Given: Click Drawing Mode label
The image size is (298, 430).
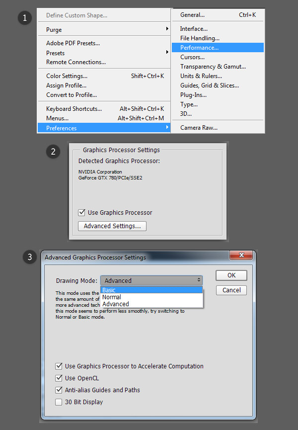Looking at the screenshot, I should pos(76,280).
